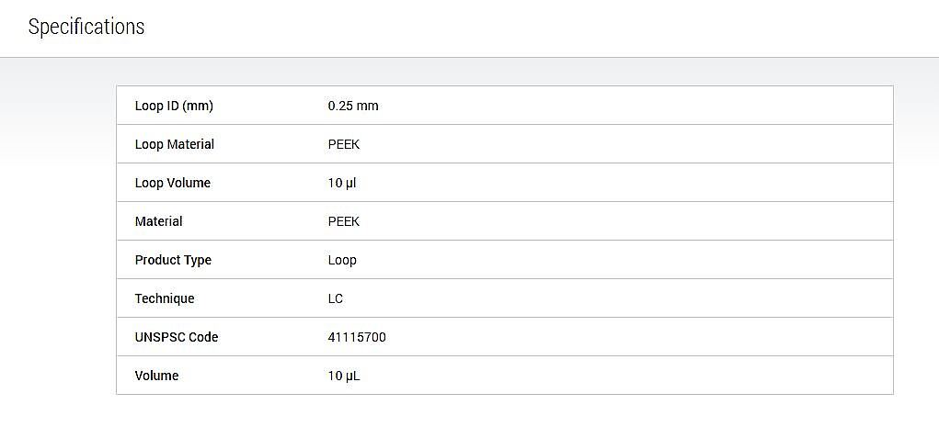Image resolution: width=939 pixels, height=427 pixels.
Task: Select the Volume row label
Action: pyautogui.click(x=157, y=376)
